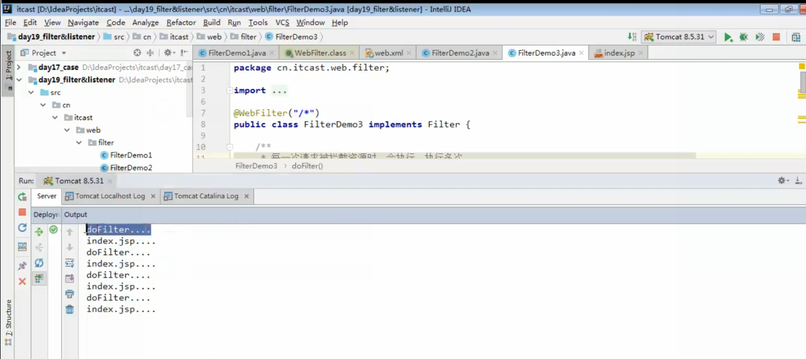Run with coverage icon in toolbar
Screen dimensions: 806x359
click(760, 37)
